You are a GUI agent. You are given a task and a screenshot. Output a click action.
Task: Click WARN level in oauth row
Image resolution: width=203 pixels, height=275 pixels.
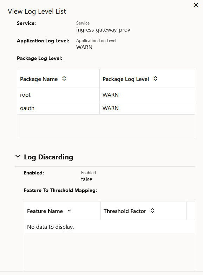pyautogui.click(x=147, y=108)
